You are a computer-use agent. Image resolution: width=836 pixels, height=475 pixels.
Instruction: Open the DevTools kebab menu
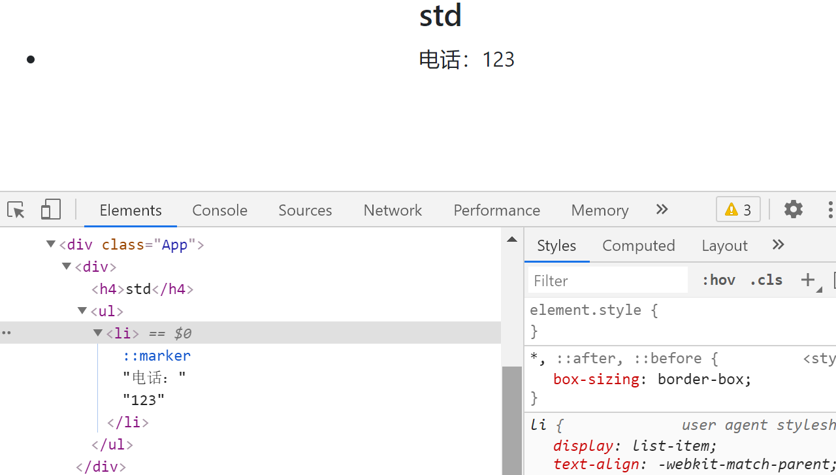(830, 209)
